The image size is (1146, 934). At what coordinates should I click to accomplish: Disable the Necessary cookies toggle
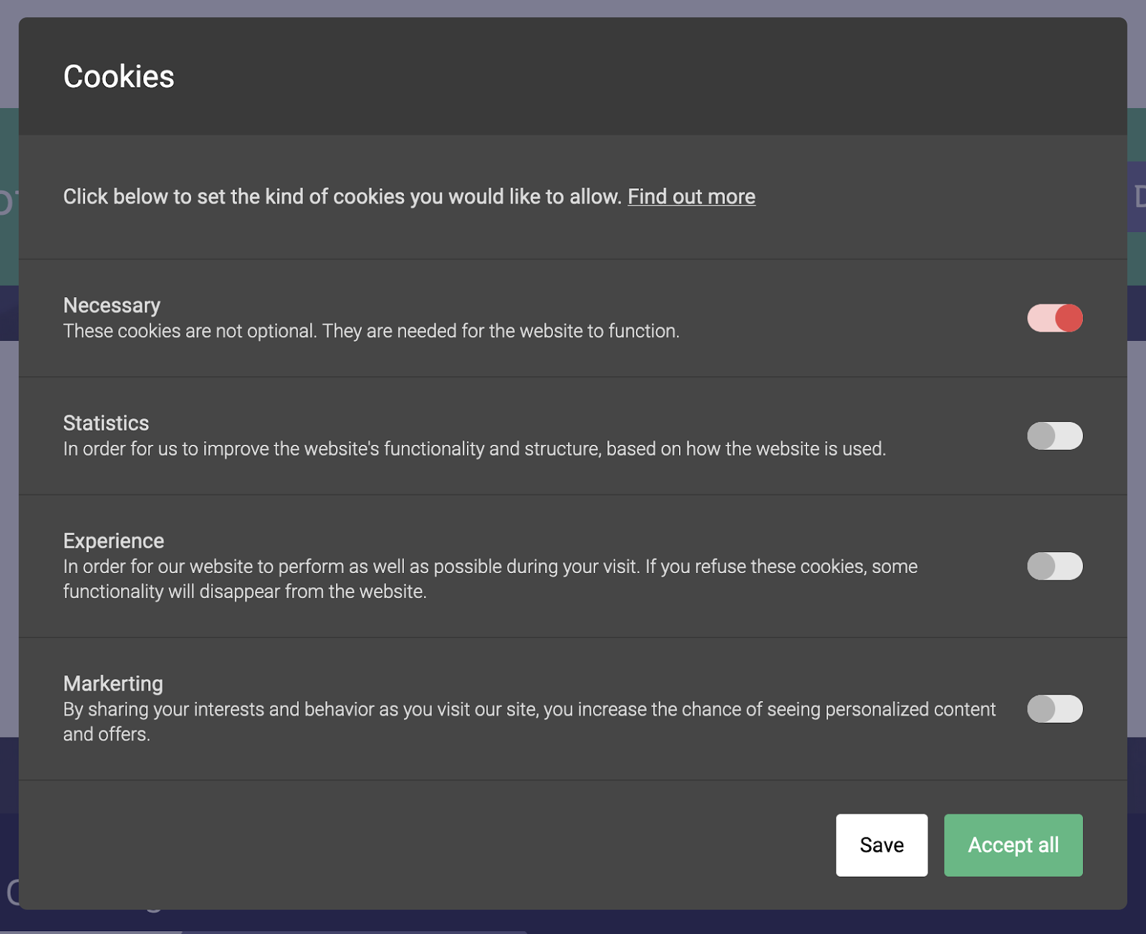(x=1055, y=317)
